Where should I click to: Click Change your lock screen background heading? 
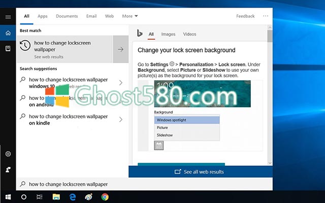click(x=186, y=50)
